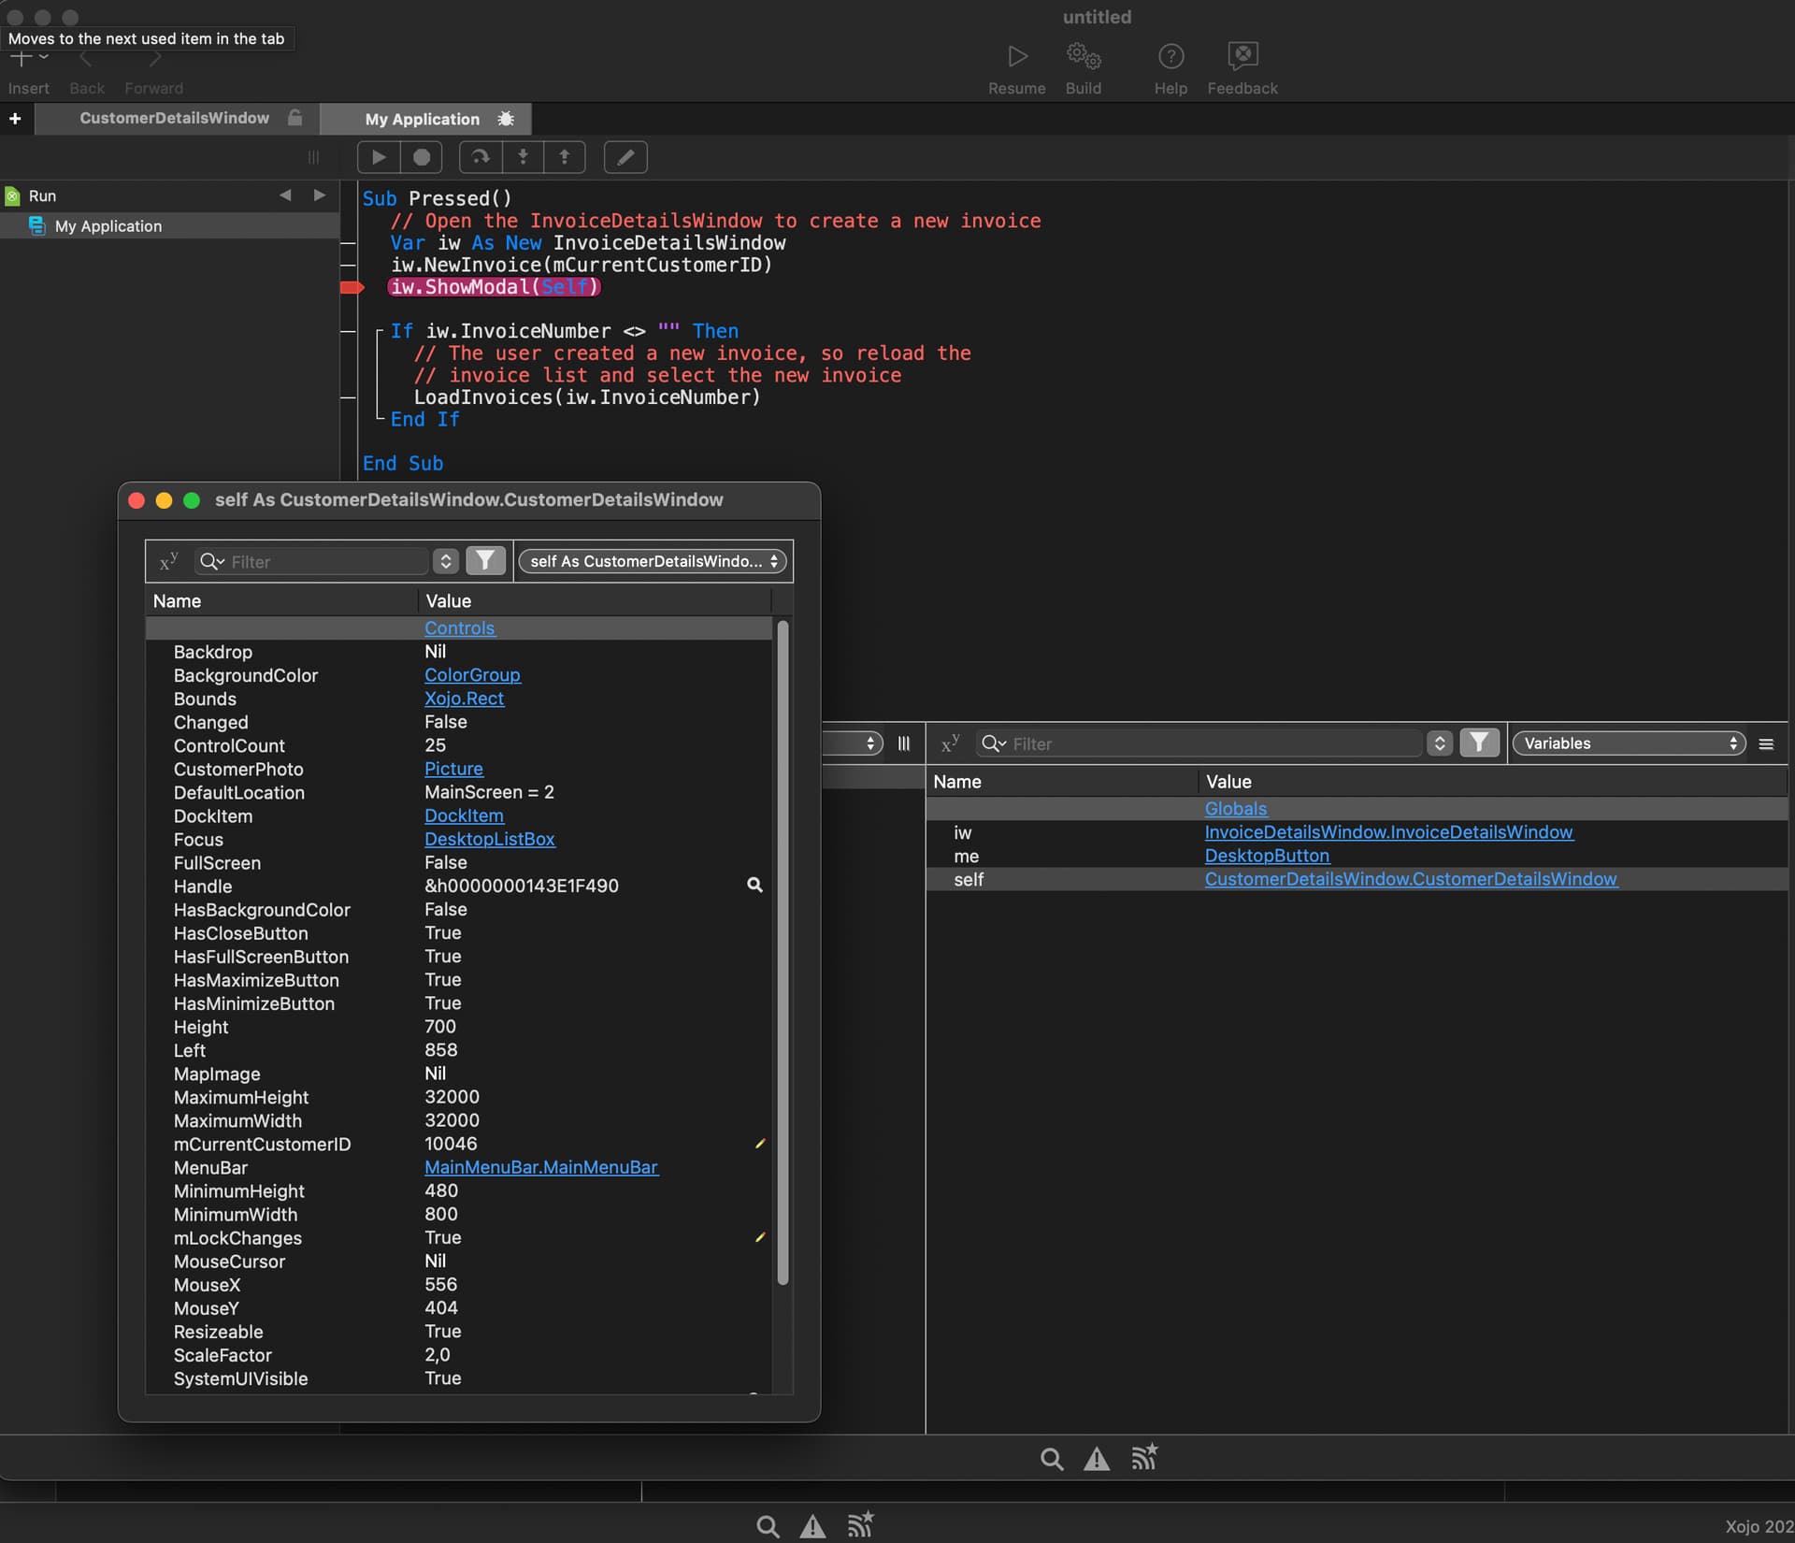Image resolution: width=1795 pixels, height=1543 pixels.
Task: Resume execution with the play icon
Action: click(378, 157)
